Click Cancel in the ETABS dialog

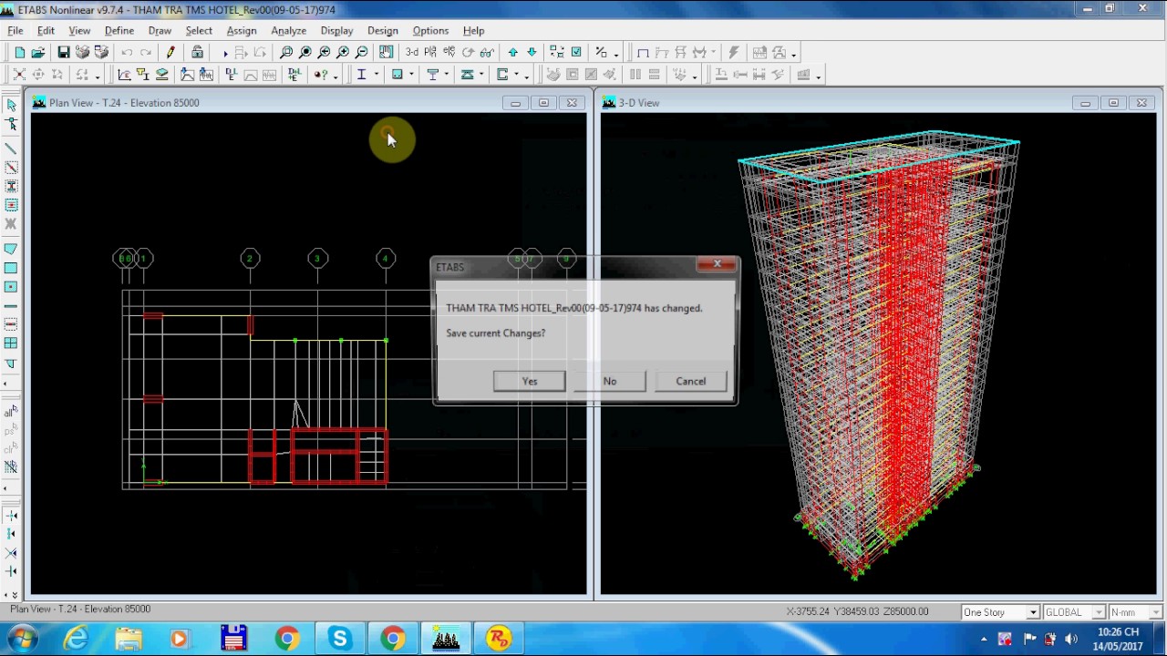point(691,381)
